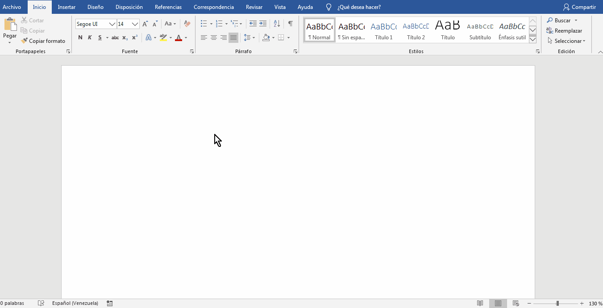Switch to Insertar tab
The image size is (603, 308).
tap(67, 7)
